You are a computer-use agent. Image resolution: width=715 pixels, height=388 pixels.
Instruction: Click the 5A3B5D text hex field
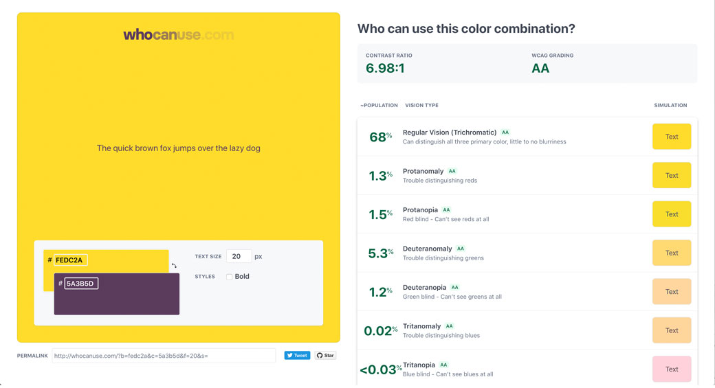coord(81,284)
